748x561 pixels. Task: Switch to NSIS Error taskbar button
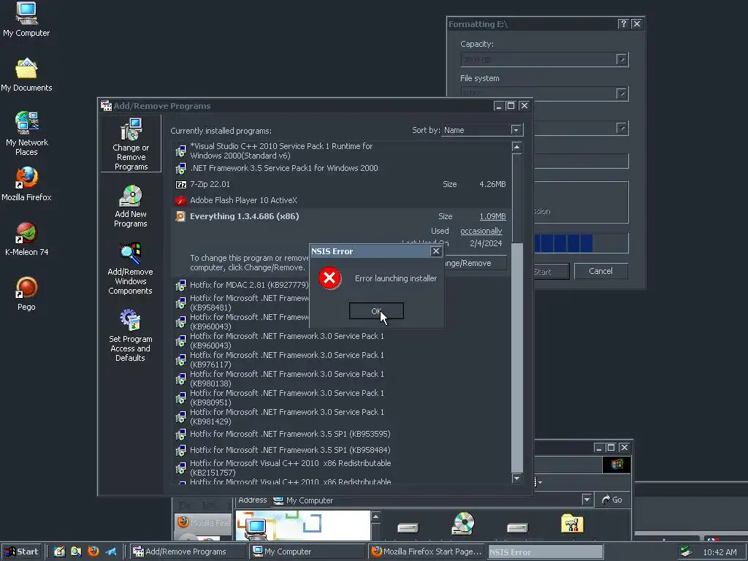tap(545, 552)
